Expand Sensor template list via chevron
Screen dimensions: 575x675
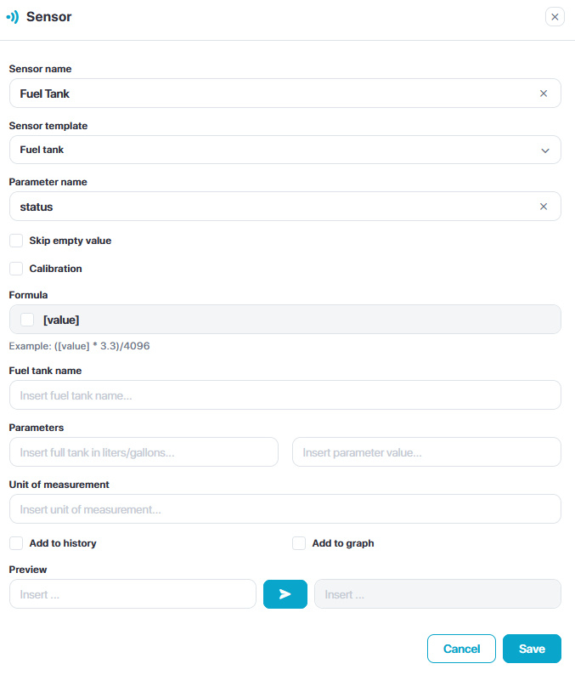[545, 150]
